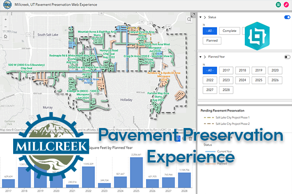Filter planned year 2019
292x194 pixels.
tap(259, 70)
